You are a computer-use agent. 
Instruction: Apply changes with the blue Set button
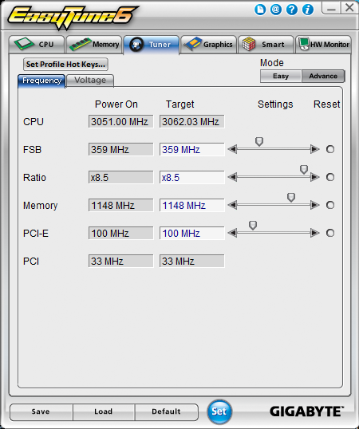(x=219, y=411)
